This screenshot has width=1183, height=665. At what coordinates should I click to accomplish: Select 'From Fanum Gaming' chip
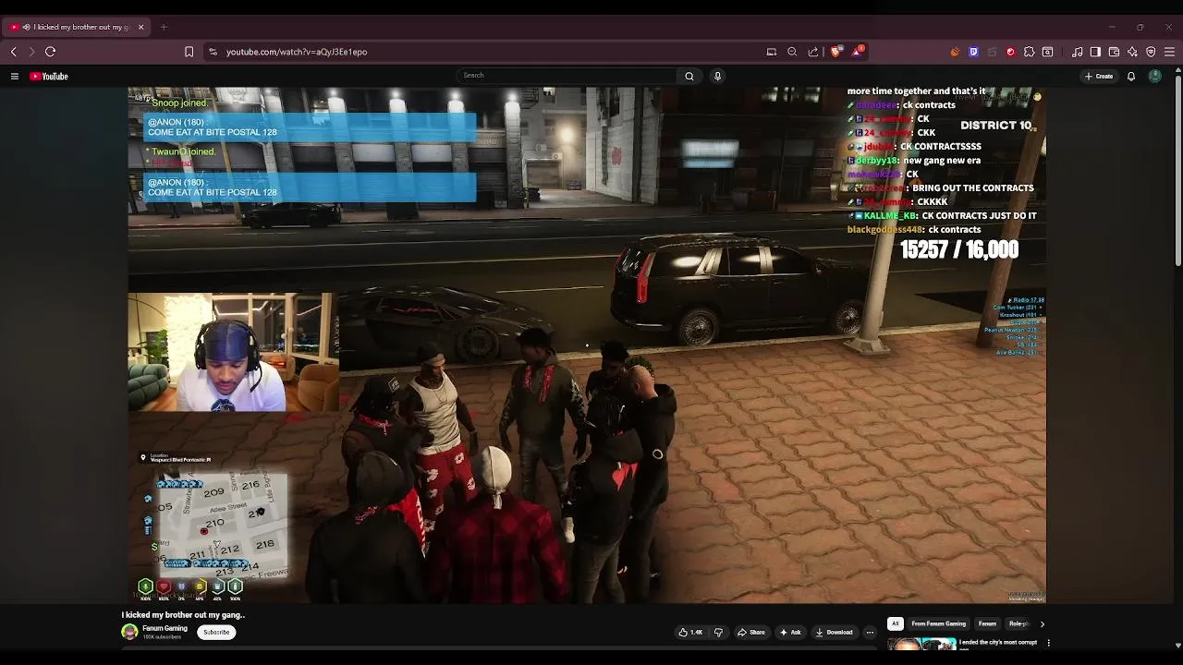click(x=938, y=623)
